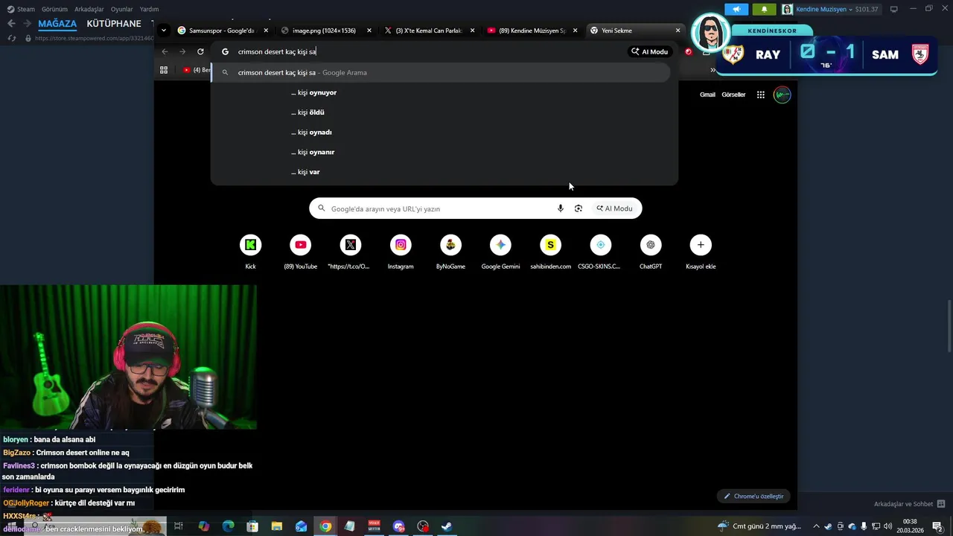Open the ByNoGame shortcut tile
Image resolution: width=953 pixels, height=536 pixels.
[x=450, y=252]
